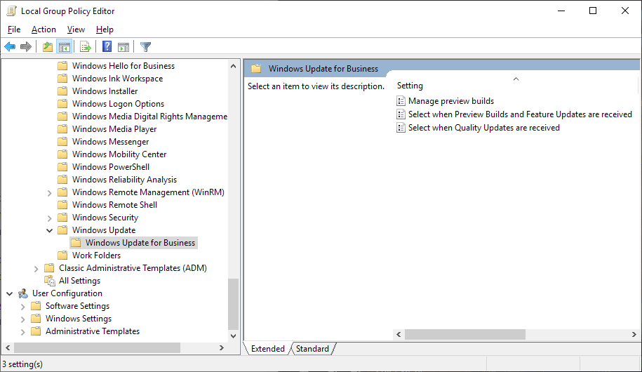Select Windows Ink Workspace folder
The image size is (642, 372).
117,78
